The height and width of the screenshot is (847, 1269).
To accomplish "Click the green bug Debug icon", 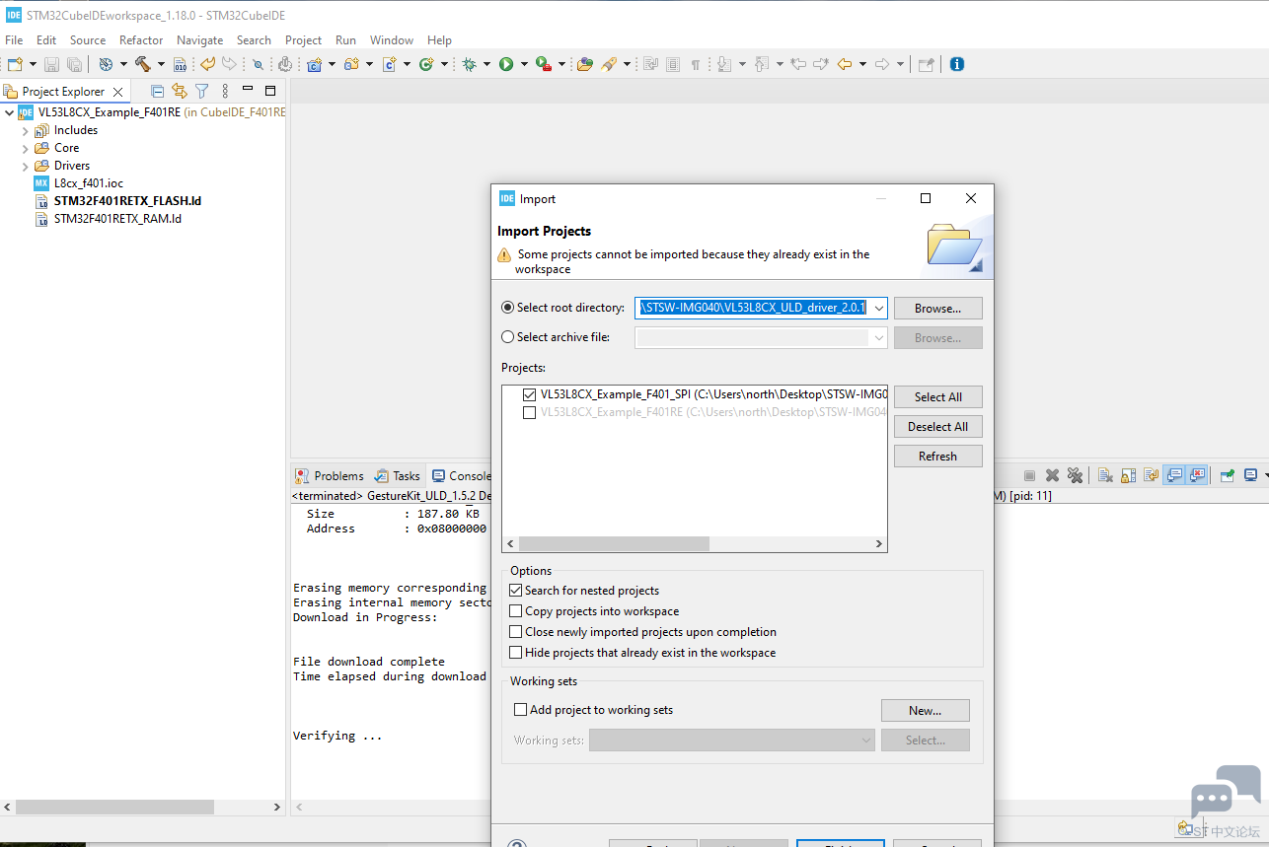I will coord(470,64).
